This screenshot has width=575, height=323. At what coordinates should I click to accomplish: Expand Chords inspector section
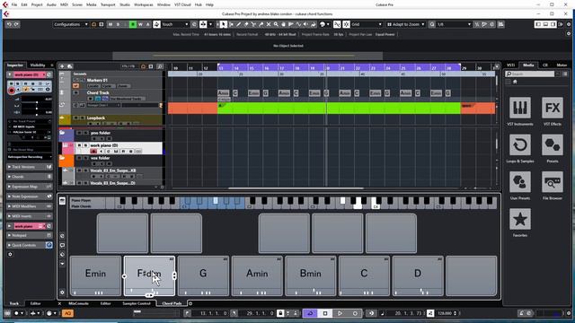[x=30, y=177]
